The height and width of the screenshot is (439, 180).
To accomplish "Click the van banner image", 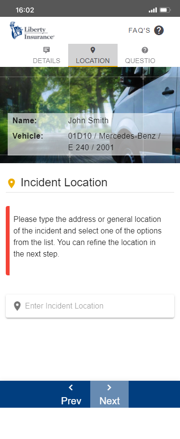I will [90, 115].
